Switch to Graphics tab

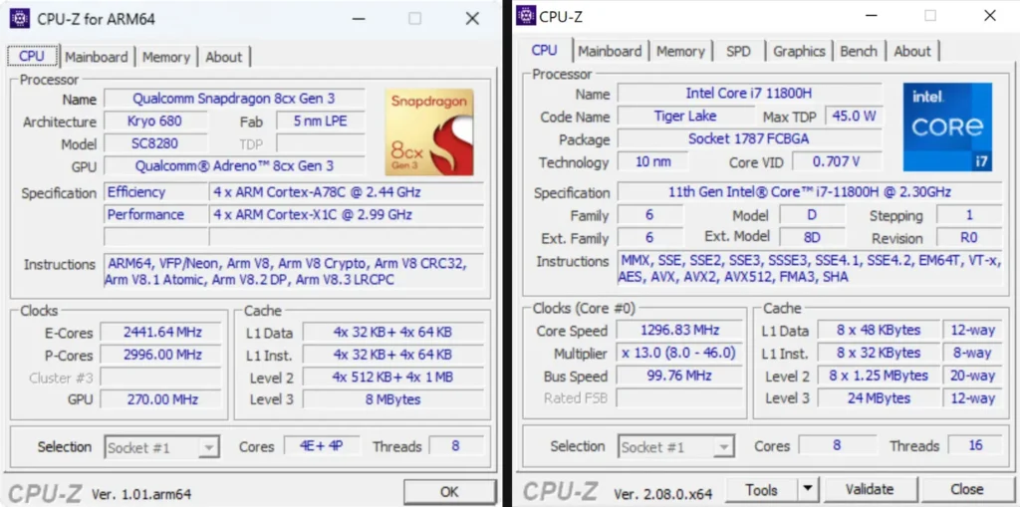click(799, 51)
